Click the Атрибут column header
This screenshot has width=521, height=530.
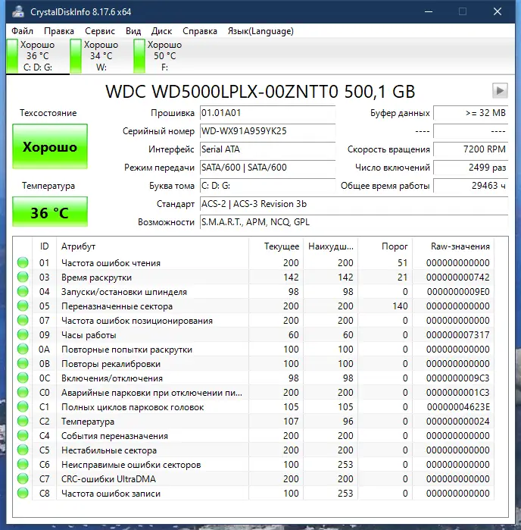click(x=153, y=246)
